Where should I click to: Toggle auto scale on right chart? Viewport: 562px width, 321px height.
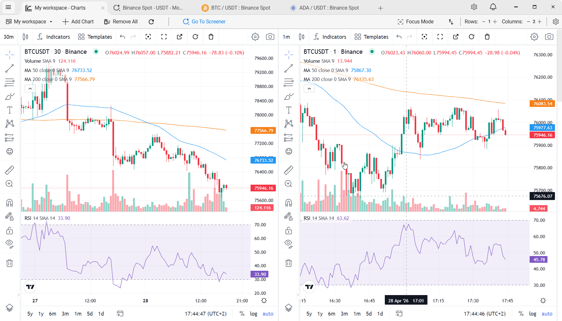coord(547,314)
